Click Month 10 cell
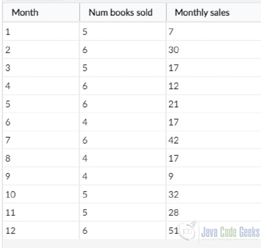Screen dimensions: 261x248 (41, 194)
